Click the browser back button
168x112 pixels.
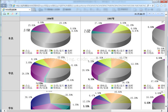(4, 6)
